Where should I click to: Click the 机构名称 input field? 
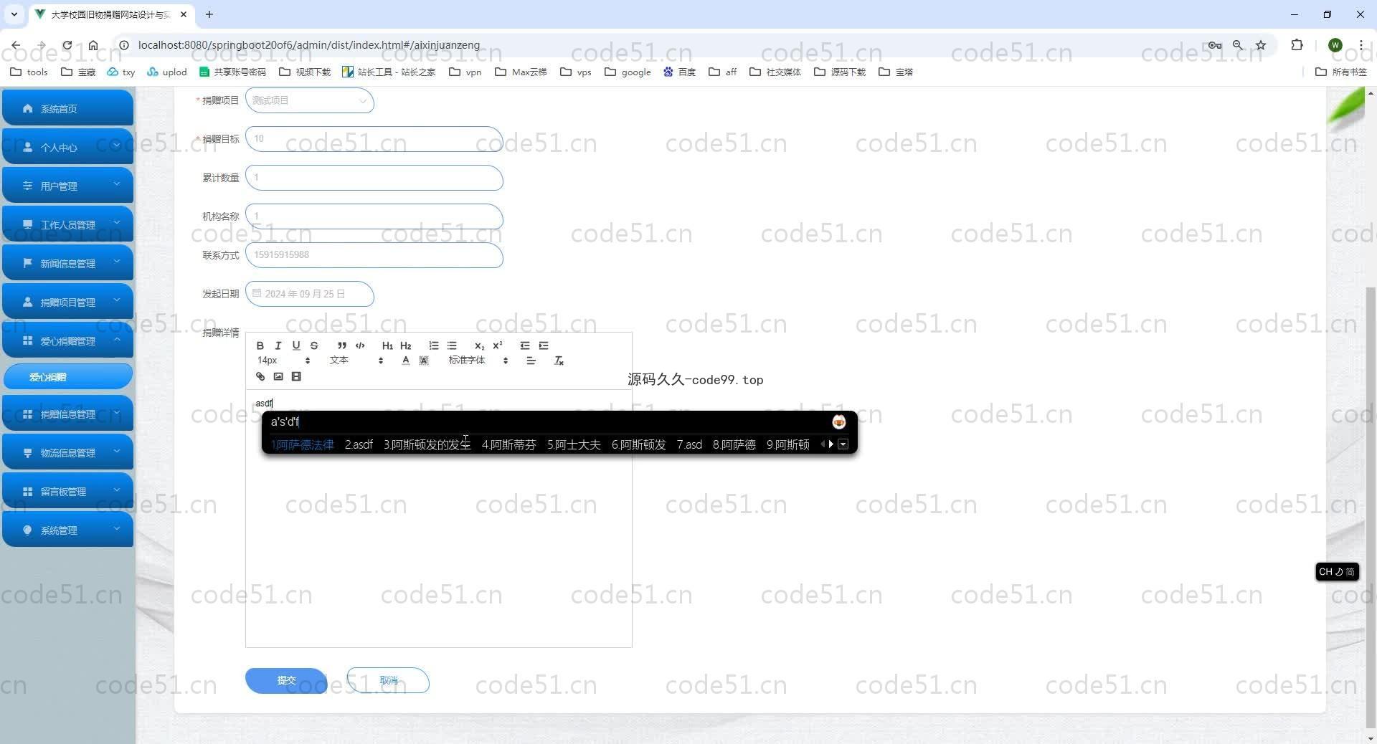(374, 216)
